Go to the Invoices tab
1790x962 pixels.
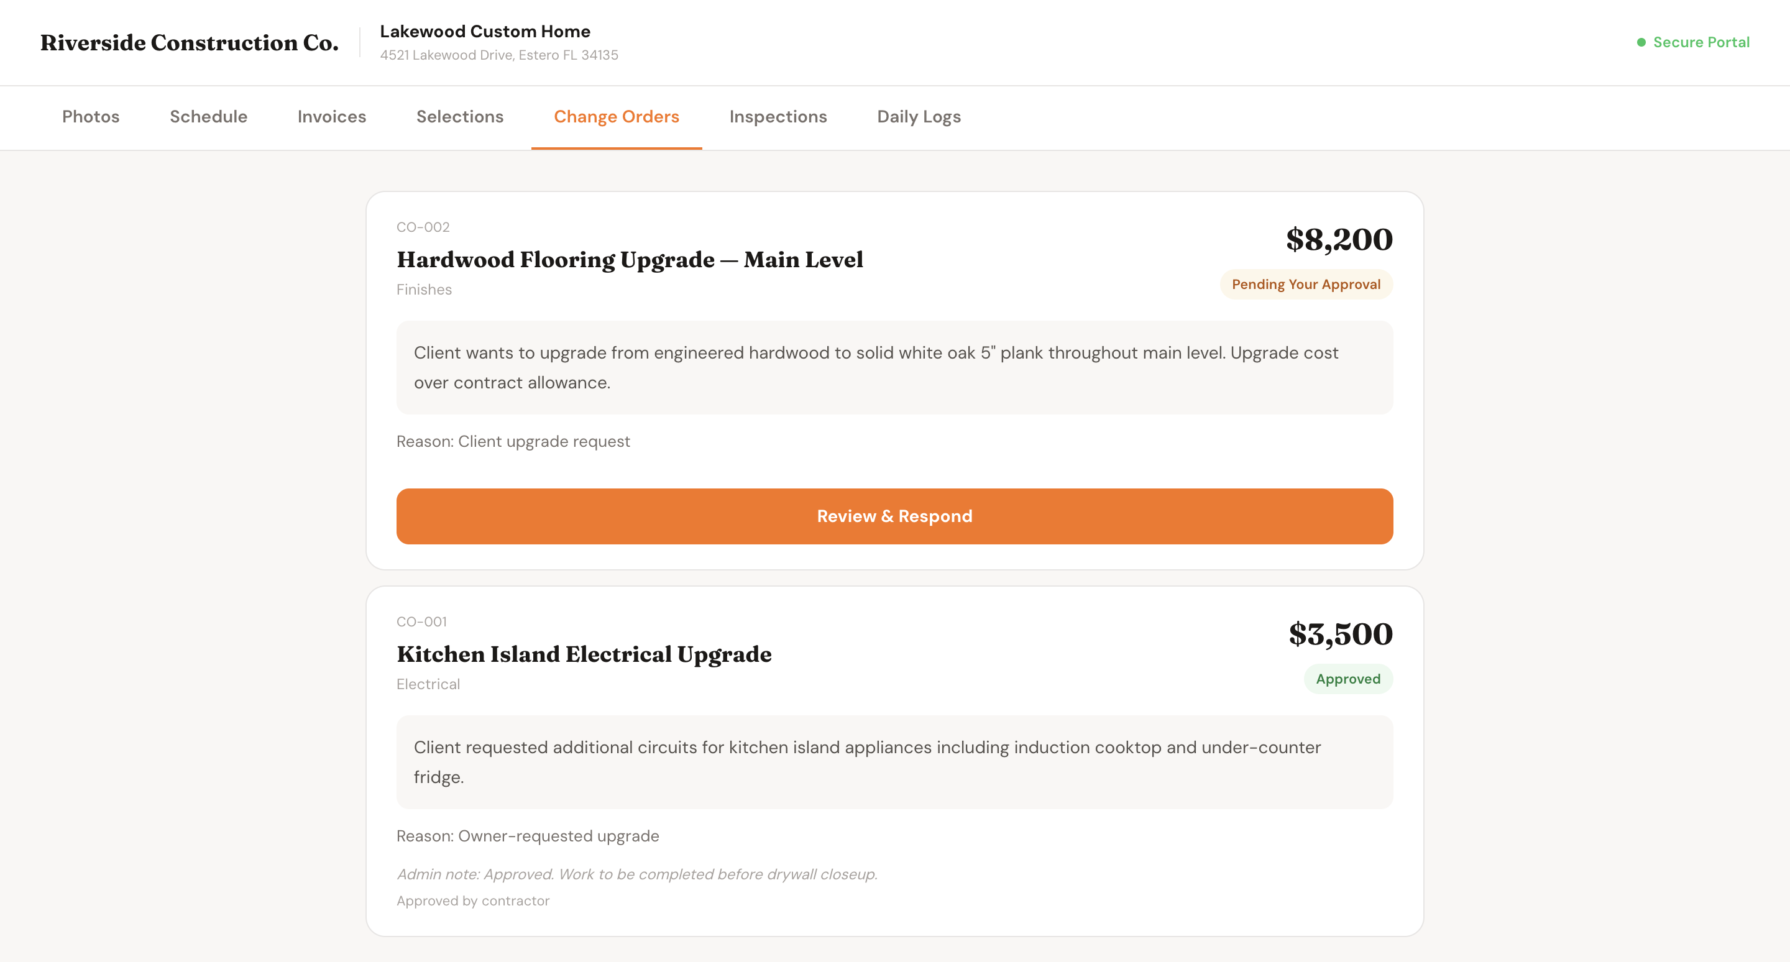(331, 117)
